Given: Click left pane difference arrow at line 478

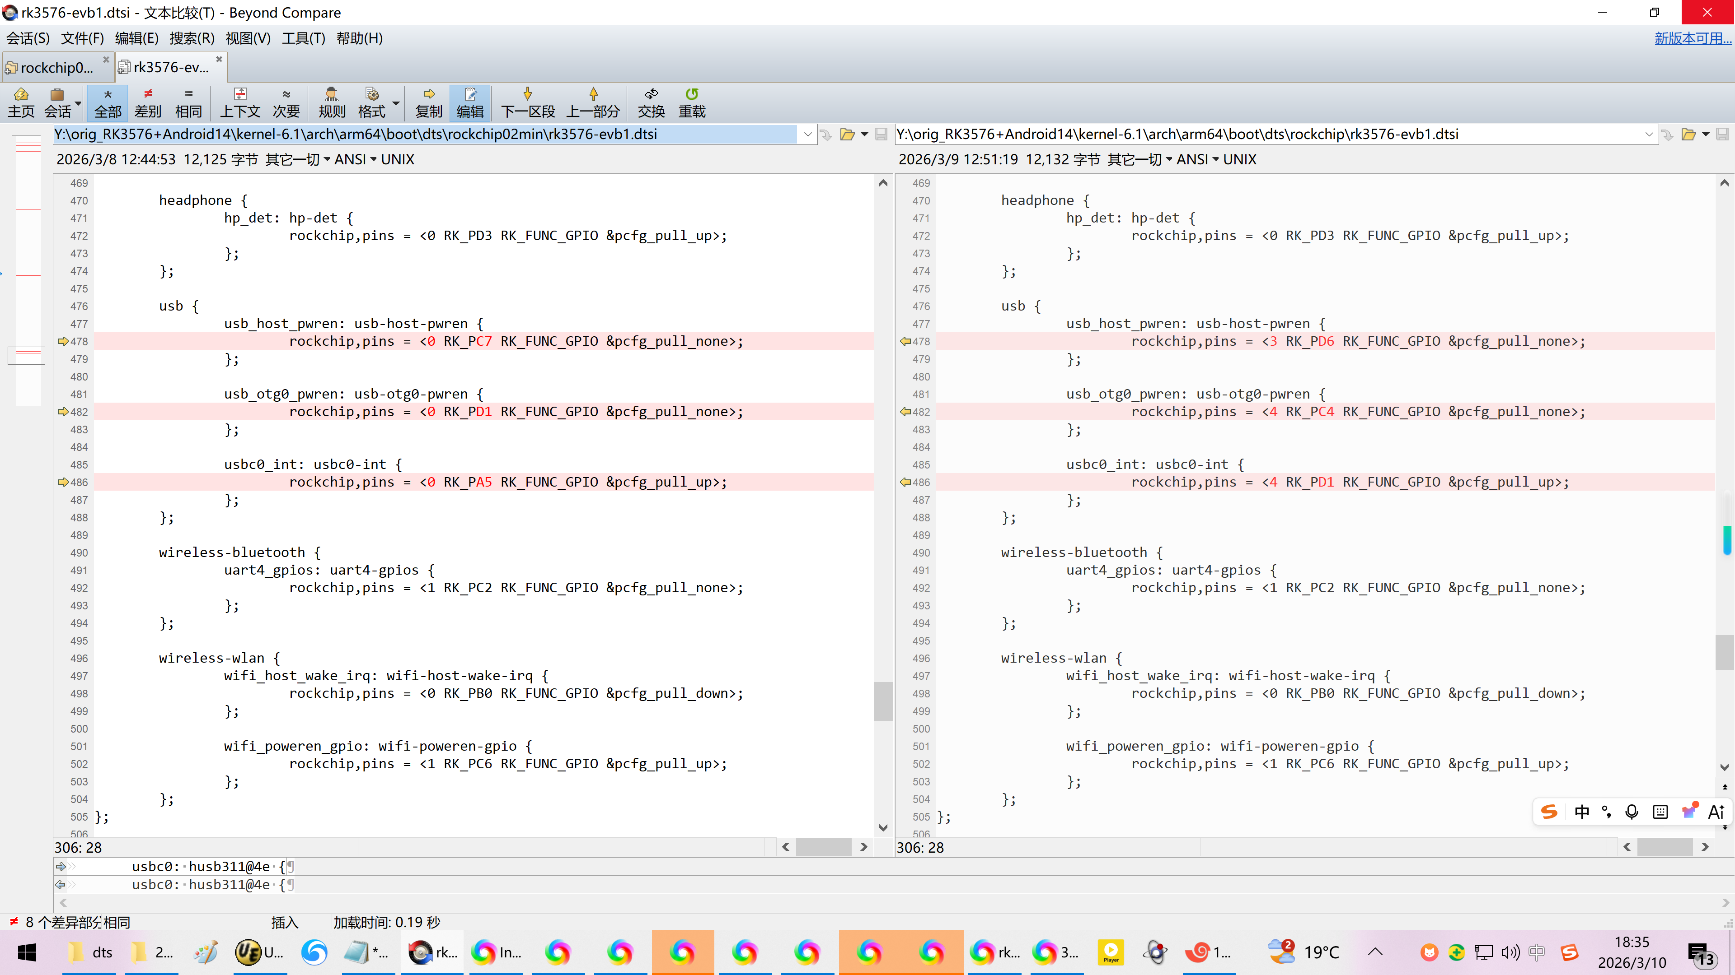Looking at the screenshot, I should point(63,341).
